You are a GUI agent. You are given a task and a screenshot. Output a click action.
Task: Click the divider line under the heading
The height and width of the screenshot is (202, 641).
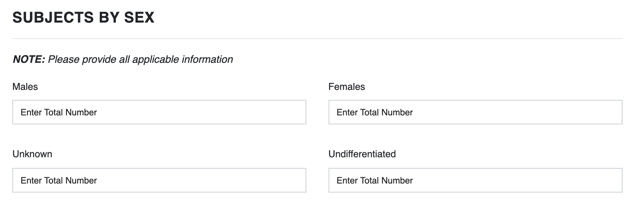(x=317, y=39)
